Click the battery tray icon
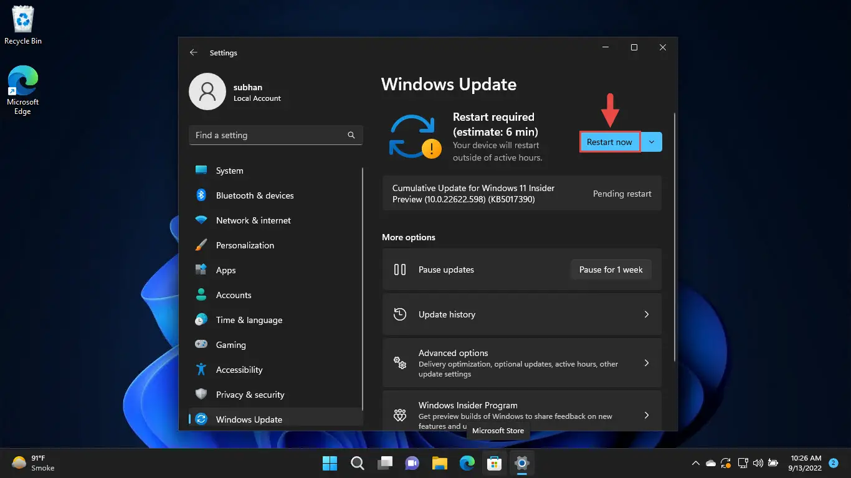Screen dimensions: 851x478 tap(773, 463)
